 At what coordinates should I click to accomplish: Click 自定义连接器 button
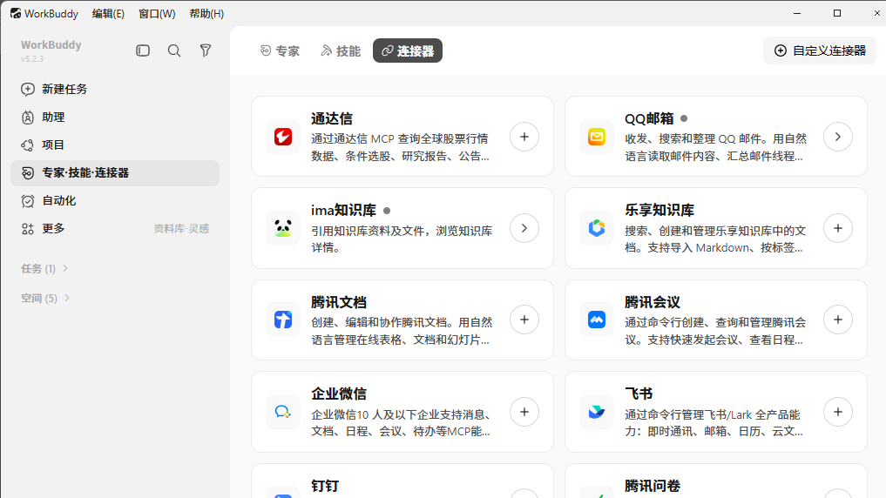point(820,50)
